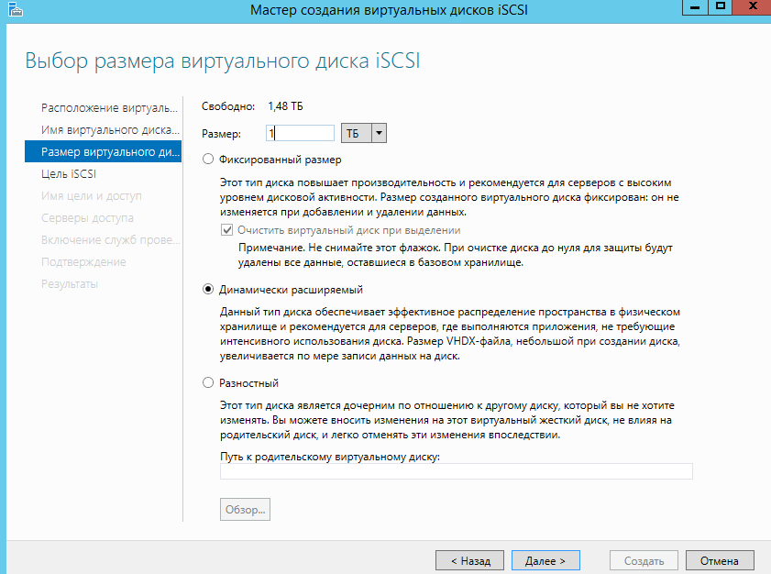771x574 pixels.
Task: Maximize the iSCSI wizard window
Action: [721, 8]
